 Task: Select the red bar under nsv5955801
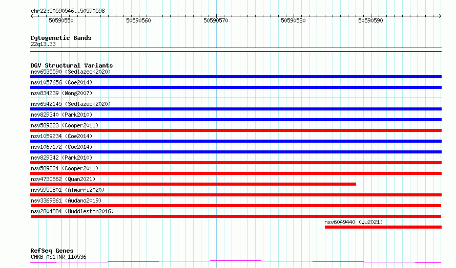pyautogui.click(x=236, y=195)
